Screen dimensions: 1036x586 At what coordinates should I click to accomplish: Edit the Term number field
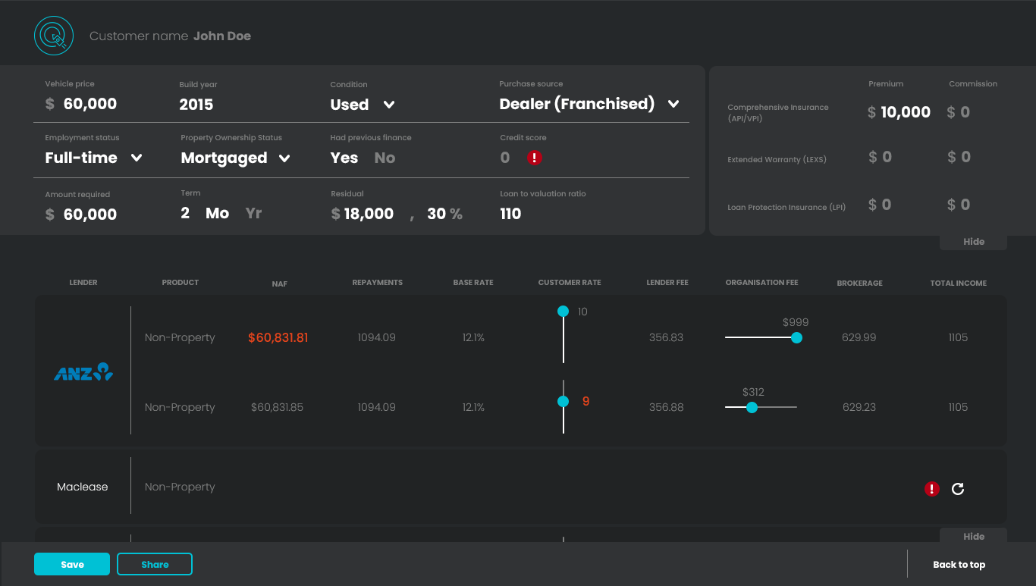point(185,213)
